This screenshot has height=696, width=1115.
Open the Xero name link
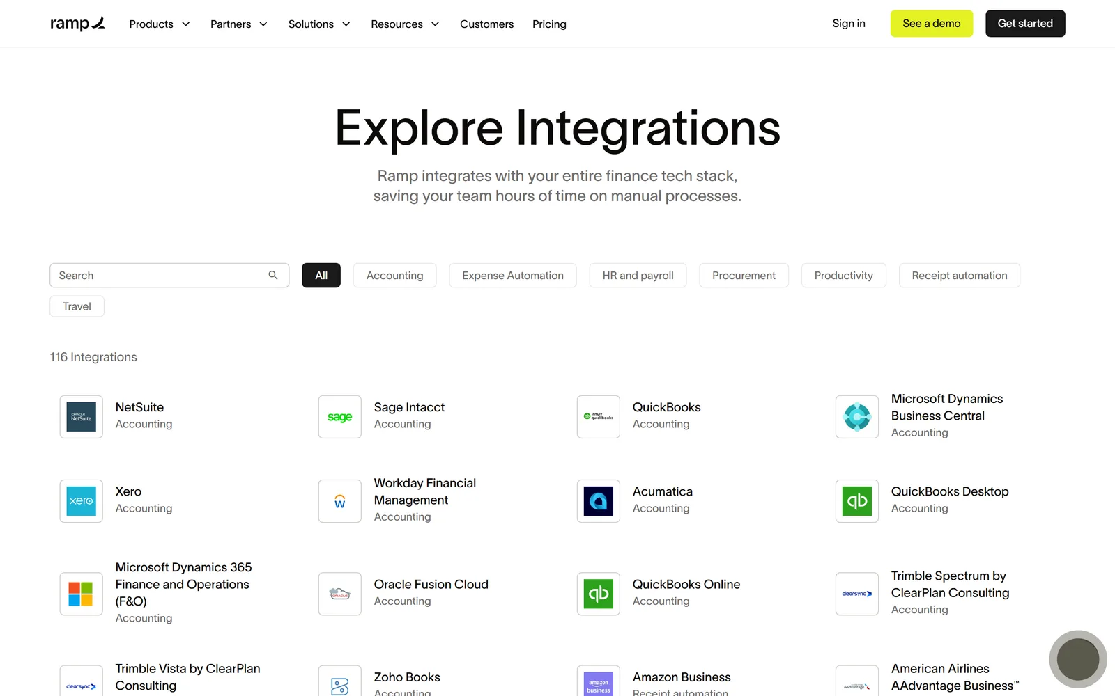[x=128, y=491]
